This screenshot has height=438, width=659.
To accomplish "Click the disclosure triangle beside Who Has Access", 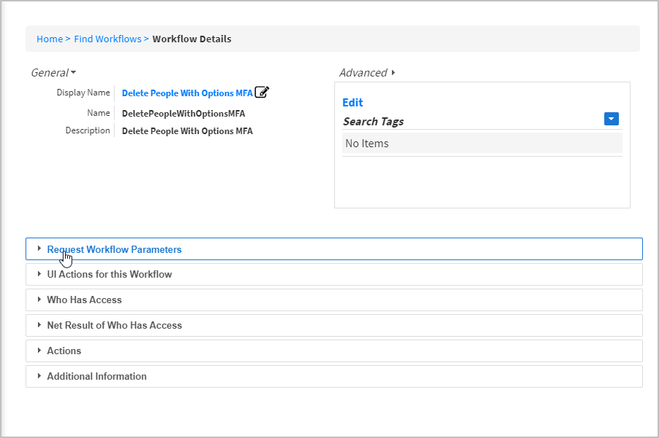I will tap(39, 300).
